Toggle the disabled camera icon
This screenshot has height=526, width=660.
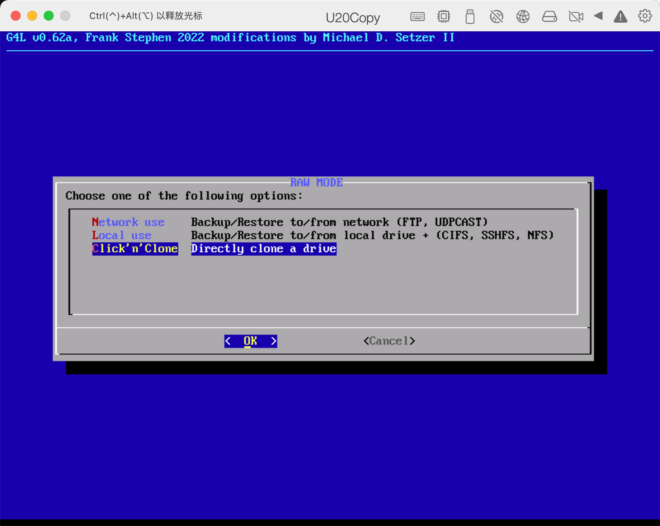click(x=576, y=16)
